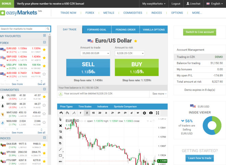Image resolution: width=226 pixels, height=165 pixels.
Task: Toggle favourite star for EUR/USD
Action: coord(44,50)
